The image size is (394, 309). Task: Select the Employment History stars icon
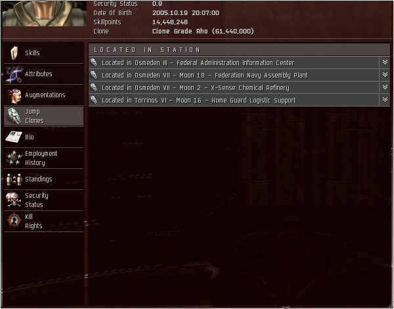click(x=14, y=158)
